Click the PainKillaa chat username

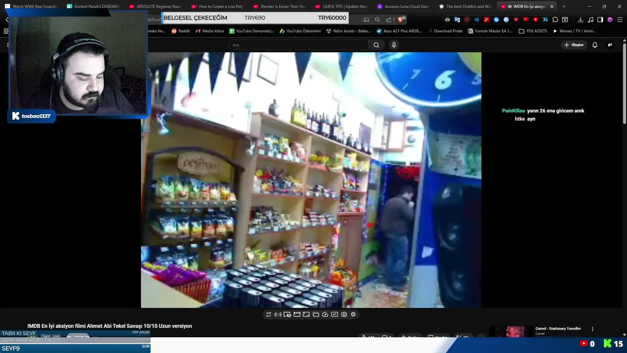(x=513, y=111)
